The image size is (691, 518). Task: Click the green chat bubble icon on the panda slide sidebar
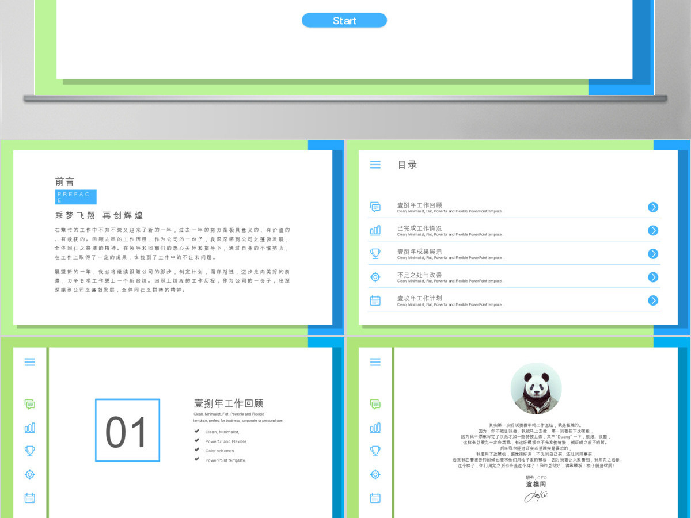point(375,405)
